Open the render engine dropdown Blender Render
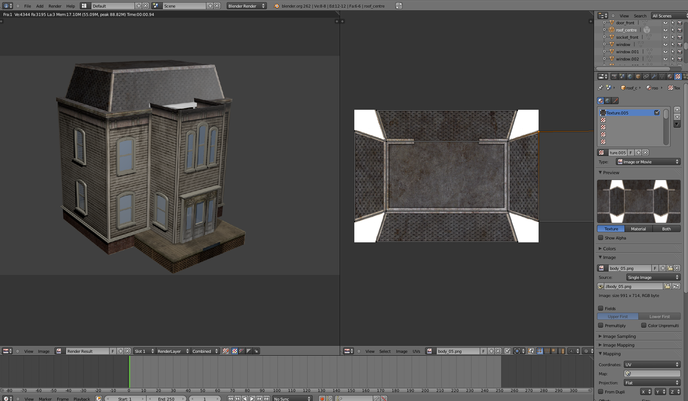688x401 pixels. pyautogui.click(x=246, y=6)
